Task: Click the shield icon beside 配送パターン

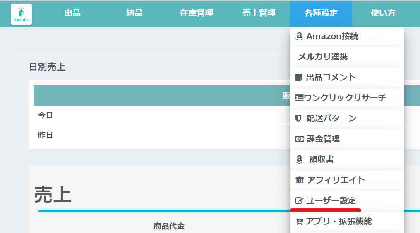Action: point(298,118)
